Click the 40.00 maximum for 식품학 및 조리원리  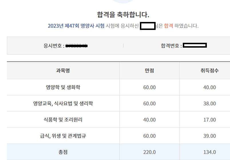tap(149, 120)
